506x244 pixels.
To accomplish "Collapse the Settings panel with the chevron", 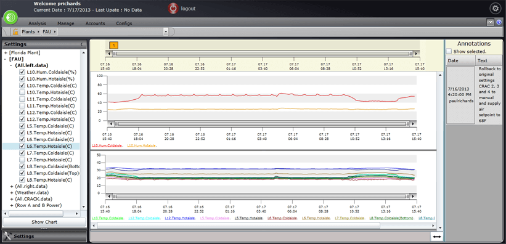I will [x=81, y=44].
